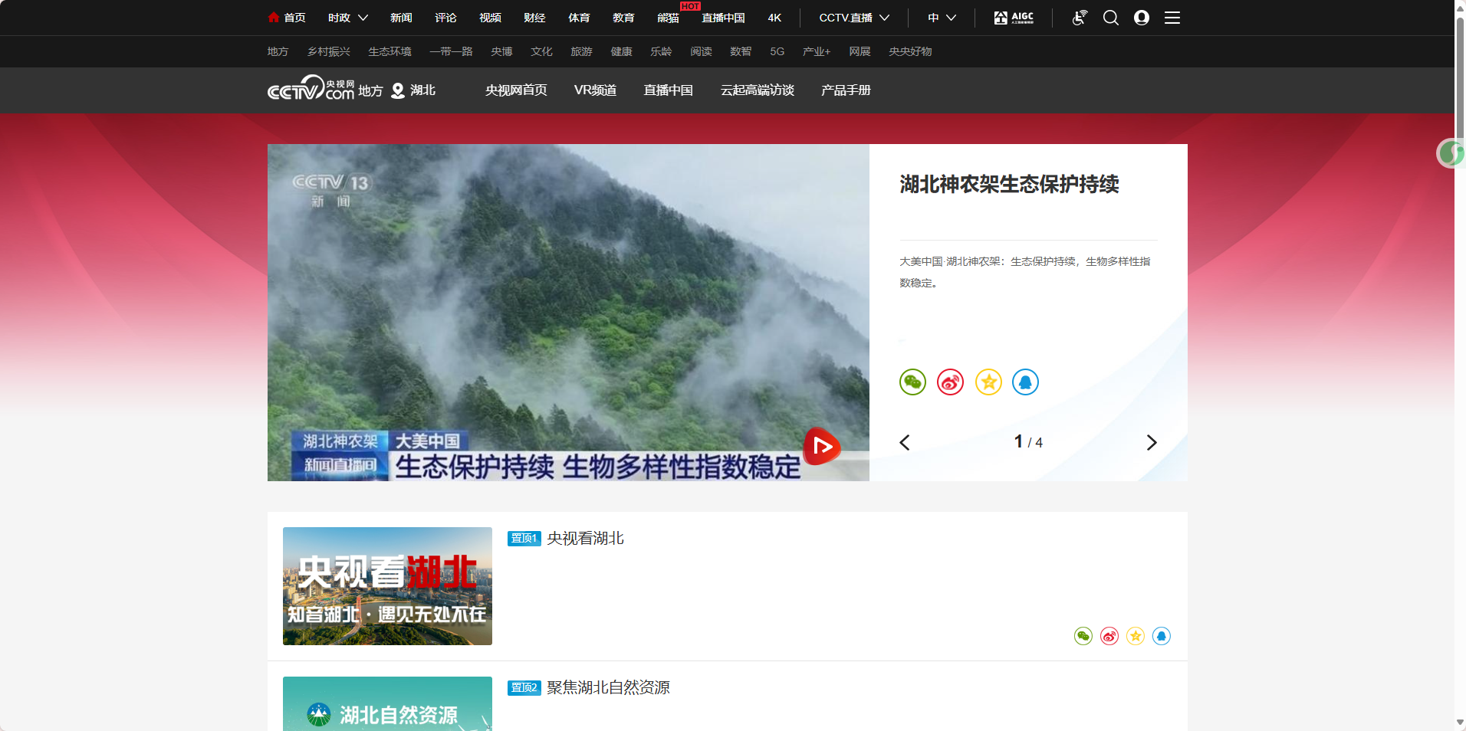Viewport: 1466px width, 731px height.
Task: Open the 央视看湖北 article title
Action: (x=585, y=538)
